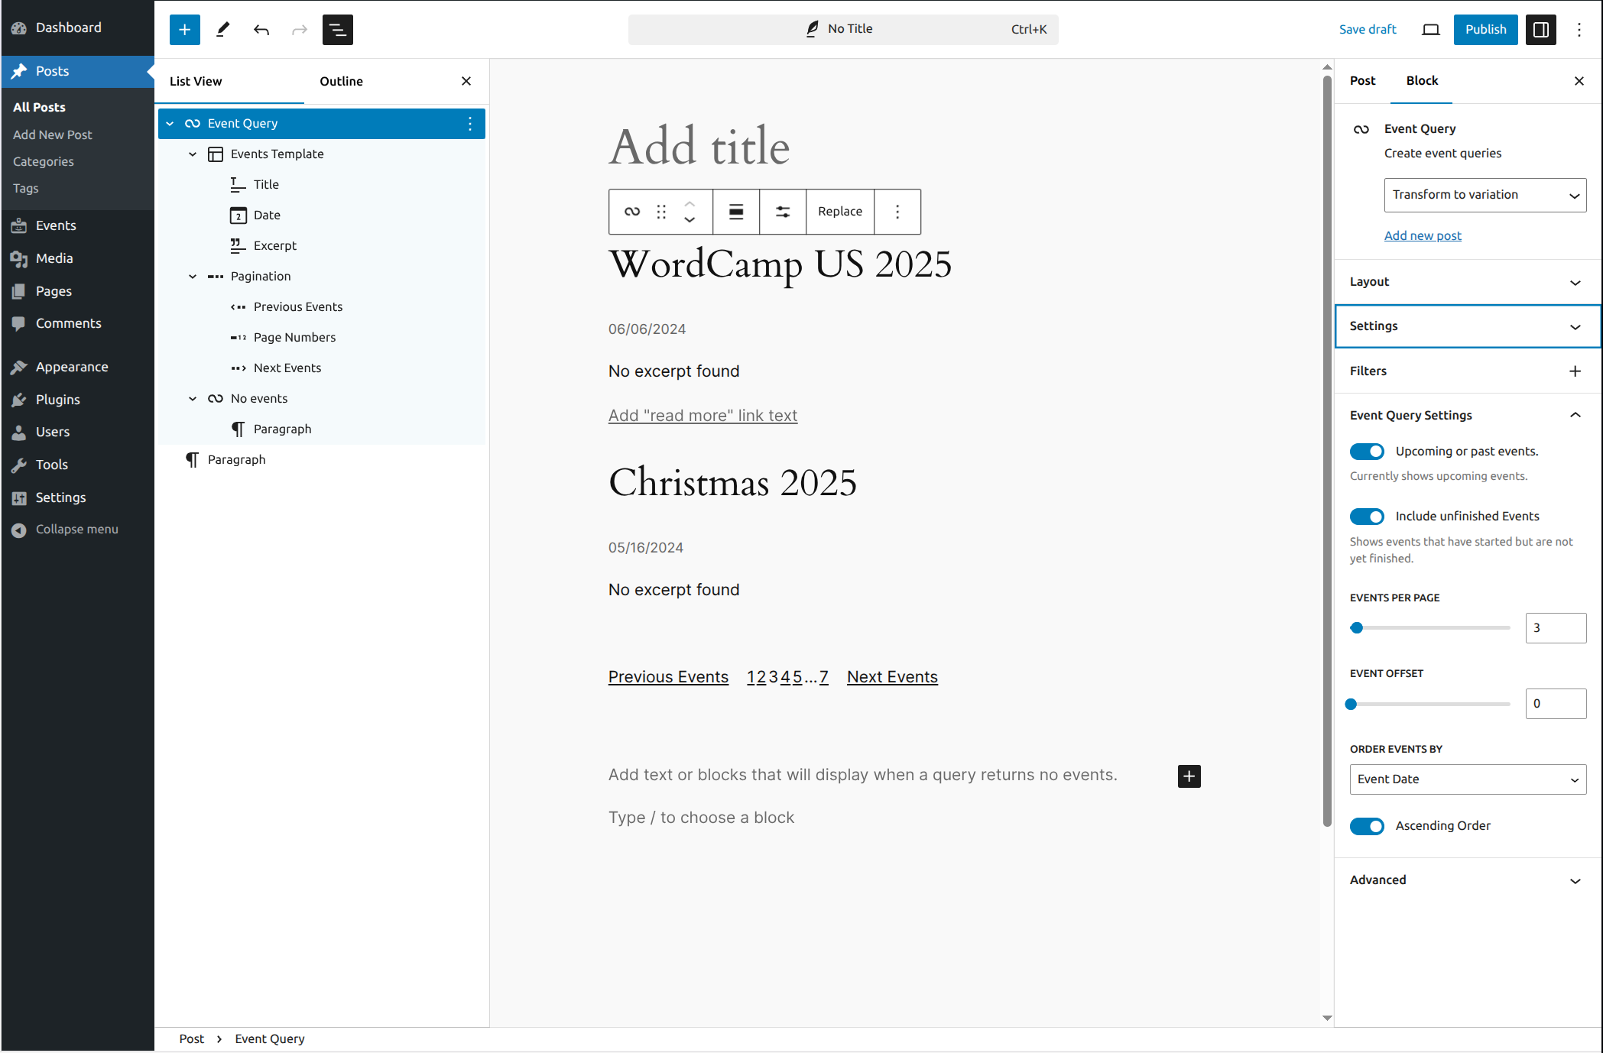Collapse the Events Template tree item

193,154
